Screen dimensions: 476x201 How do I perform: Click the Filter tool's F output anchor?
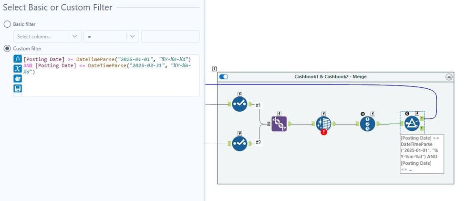[422, 128]
